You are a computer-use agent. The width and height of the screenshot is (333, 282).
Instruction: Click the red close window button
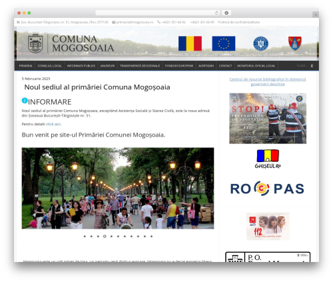(x=19, y=13)
